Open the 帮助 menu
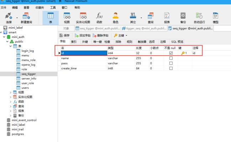 [77, 7]
